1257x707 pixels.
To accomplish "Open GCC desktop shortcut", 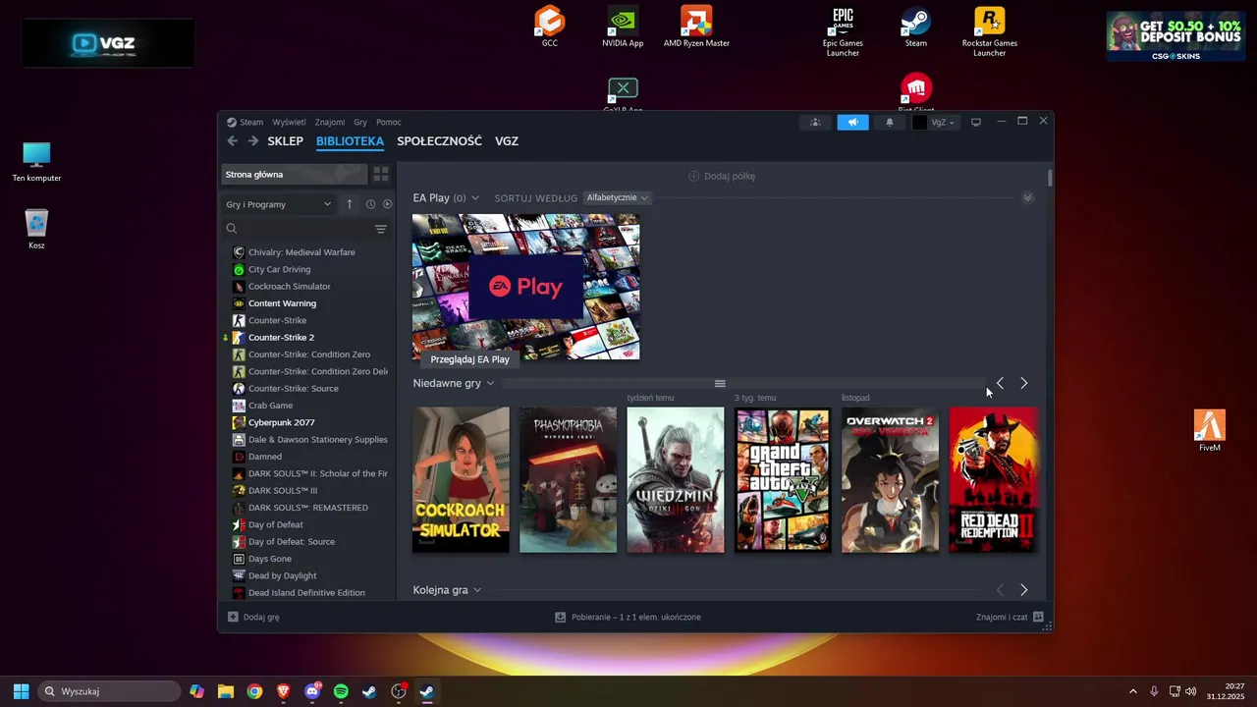I will click(x=550, y=27).
